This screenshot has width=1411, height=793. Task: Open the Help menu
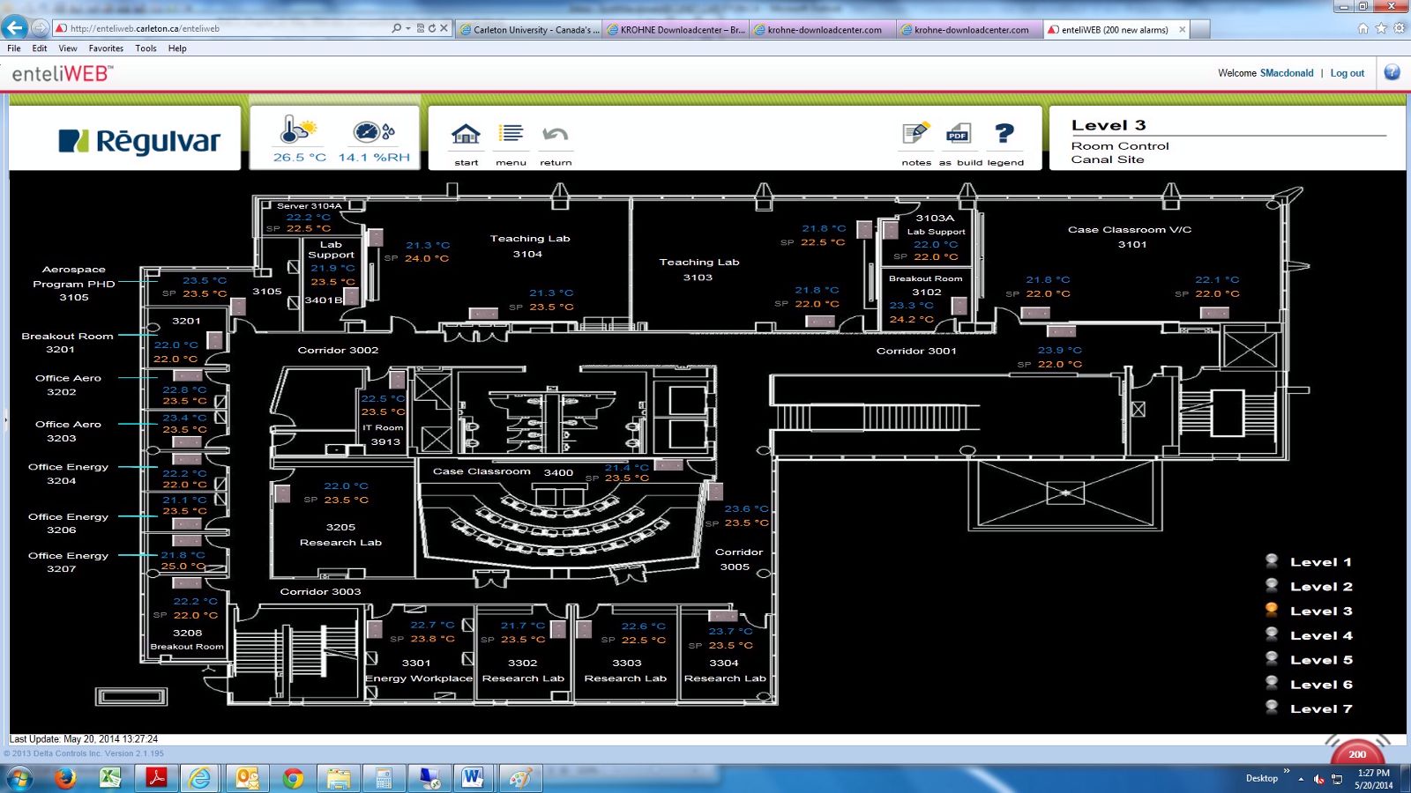point(177,48)
